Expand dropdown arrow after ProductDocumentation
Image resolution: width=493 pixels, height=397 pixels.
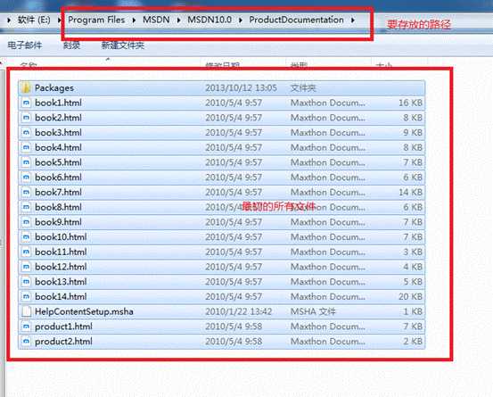coord(353,21)
